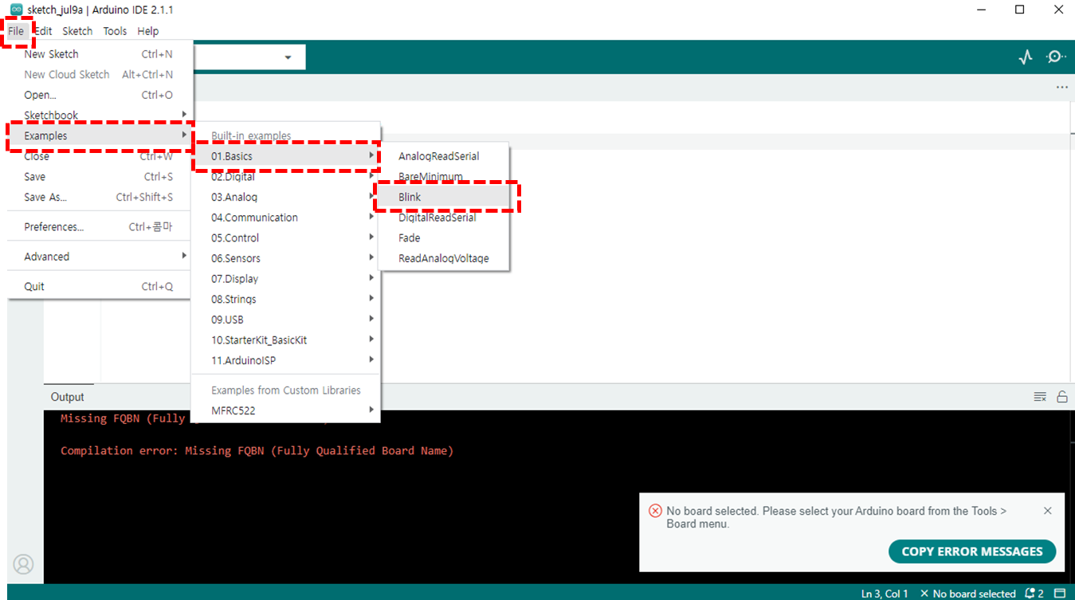Dismiss the No board selected notification

[x=1048, y=511]
